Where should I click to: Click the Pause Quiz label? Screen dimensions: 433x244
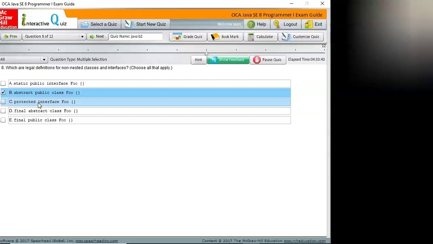(x=272, y=60)
